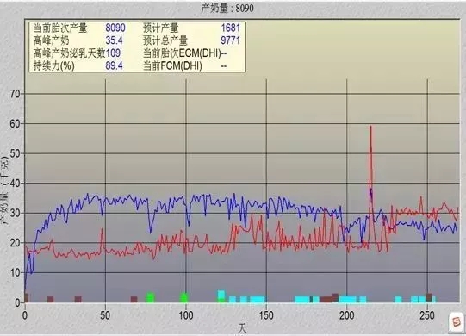466x336 pixels.
Task: Click the projected yield value 1681
Action: point(230,28)
